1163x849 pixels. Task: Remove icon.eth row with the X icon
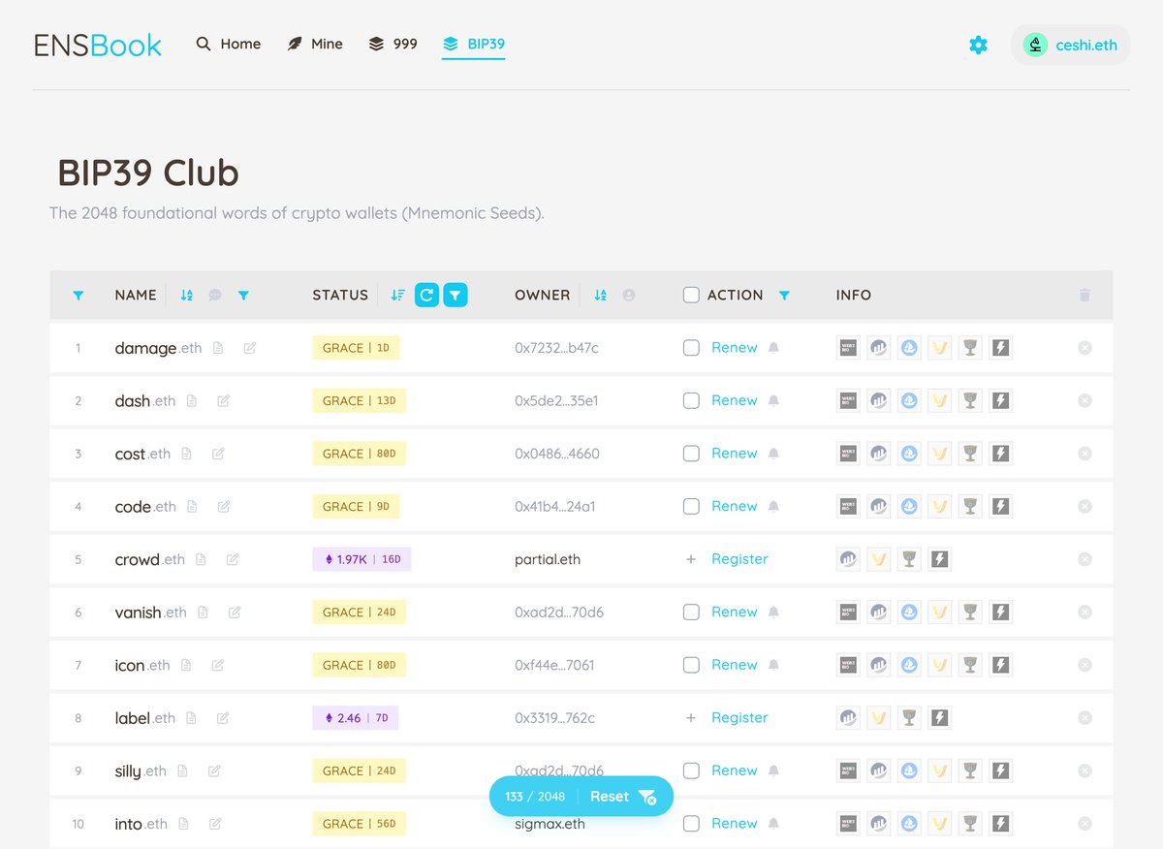click(1084, 665)
